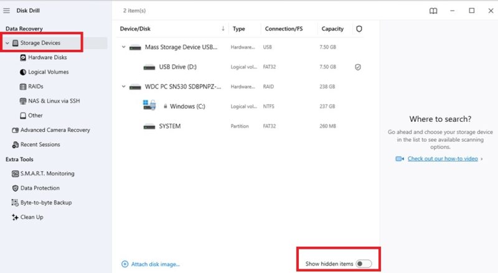Sort by the Device/Disk column header
Image resolution: width=498 pixels, height=273 pixels.
pyautogui.click(x=136, y=29)
